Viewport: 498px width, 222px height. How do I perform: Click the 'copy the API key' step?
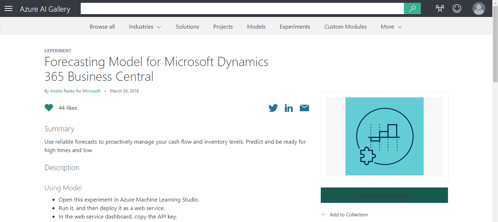tap(118, 217)
